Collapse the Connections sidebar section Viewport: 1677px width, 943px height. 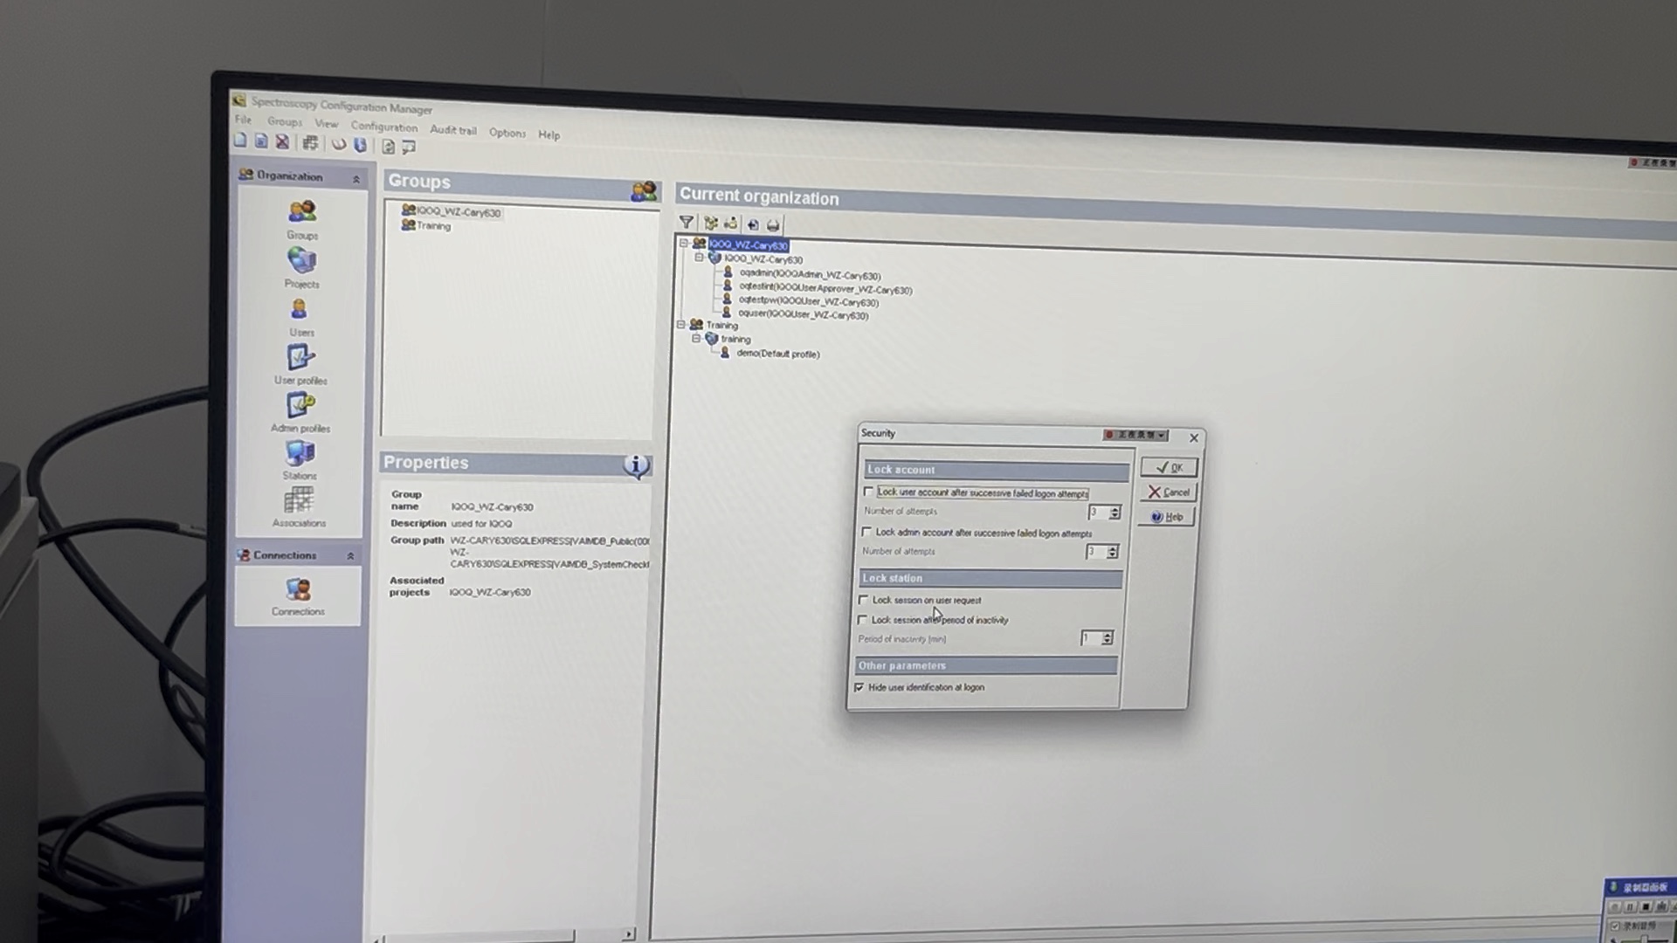[x=350, y=556]
